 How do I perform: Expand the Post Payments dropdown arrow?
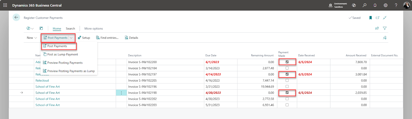click(x=71, y=38)
